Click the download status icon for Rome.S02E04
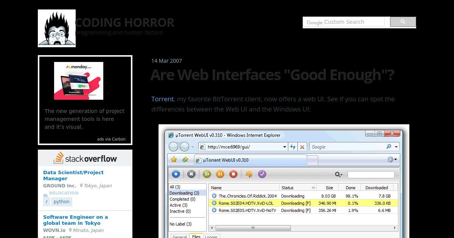 [214, 203]
